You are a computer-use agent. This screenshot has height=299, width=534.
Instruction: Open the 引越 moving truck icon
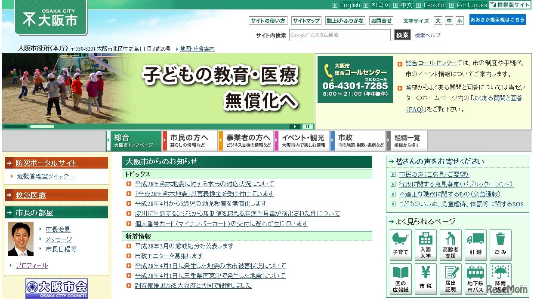click(x=475, y=245)
